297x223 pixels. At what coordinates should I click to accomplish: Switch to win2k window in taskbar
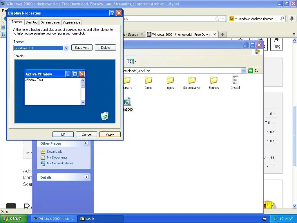coord(100,219)
